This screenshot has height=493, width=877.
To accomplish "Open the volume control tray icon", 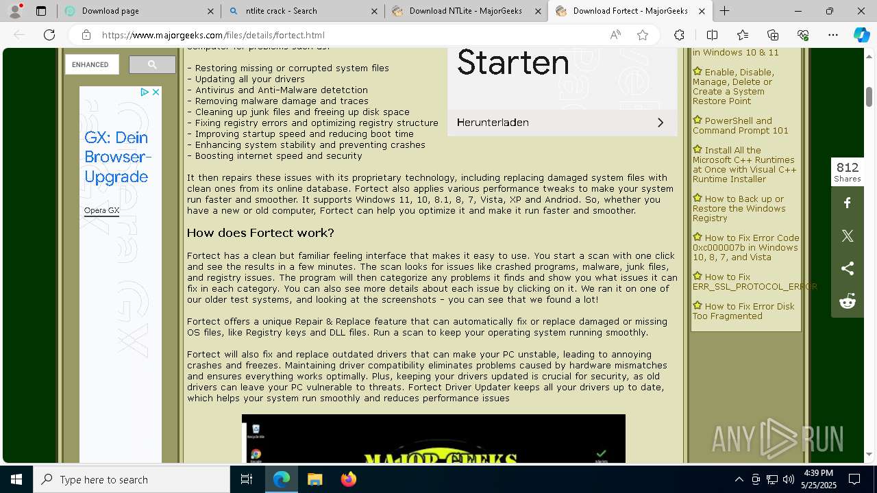I will click(x=789, y=479).
